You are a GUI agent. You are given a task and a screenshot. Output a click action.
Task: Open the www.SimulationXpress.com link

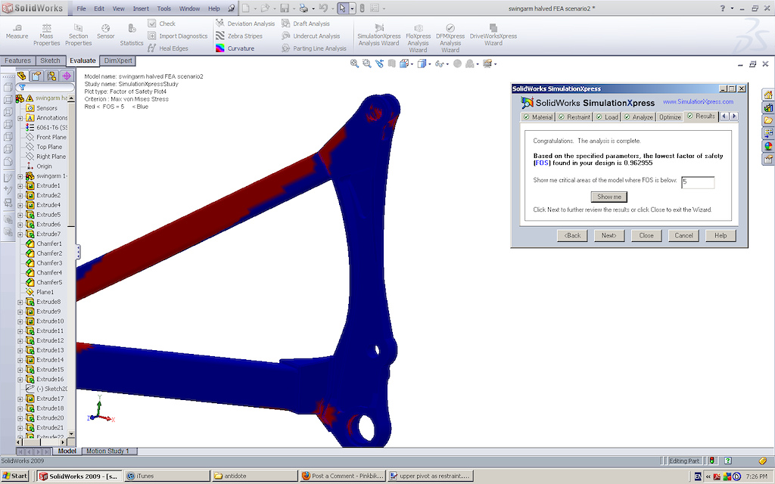[x=698, y=102]
